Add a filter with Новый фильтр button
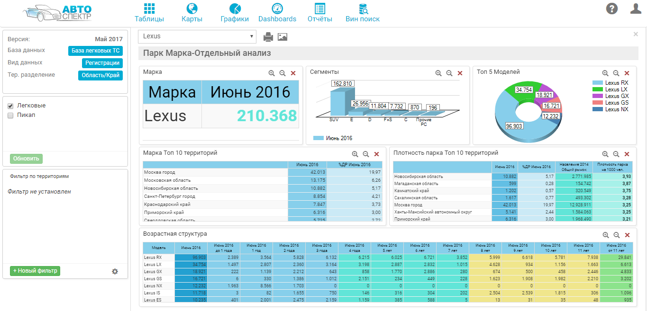 [35, 271]
